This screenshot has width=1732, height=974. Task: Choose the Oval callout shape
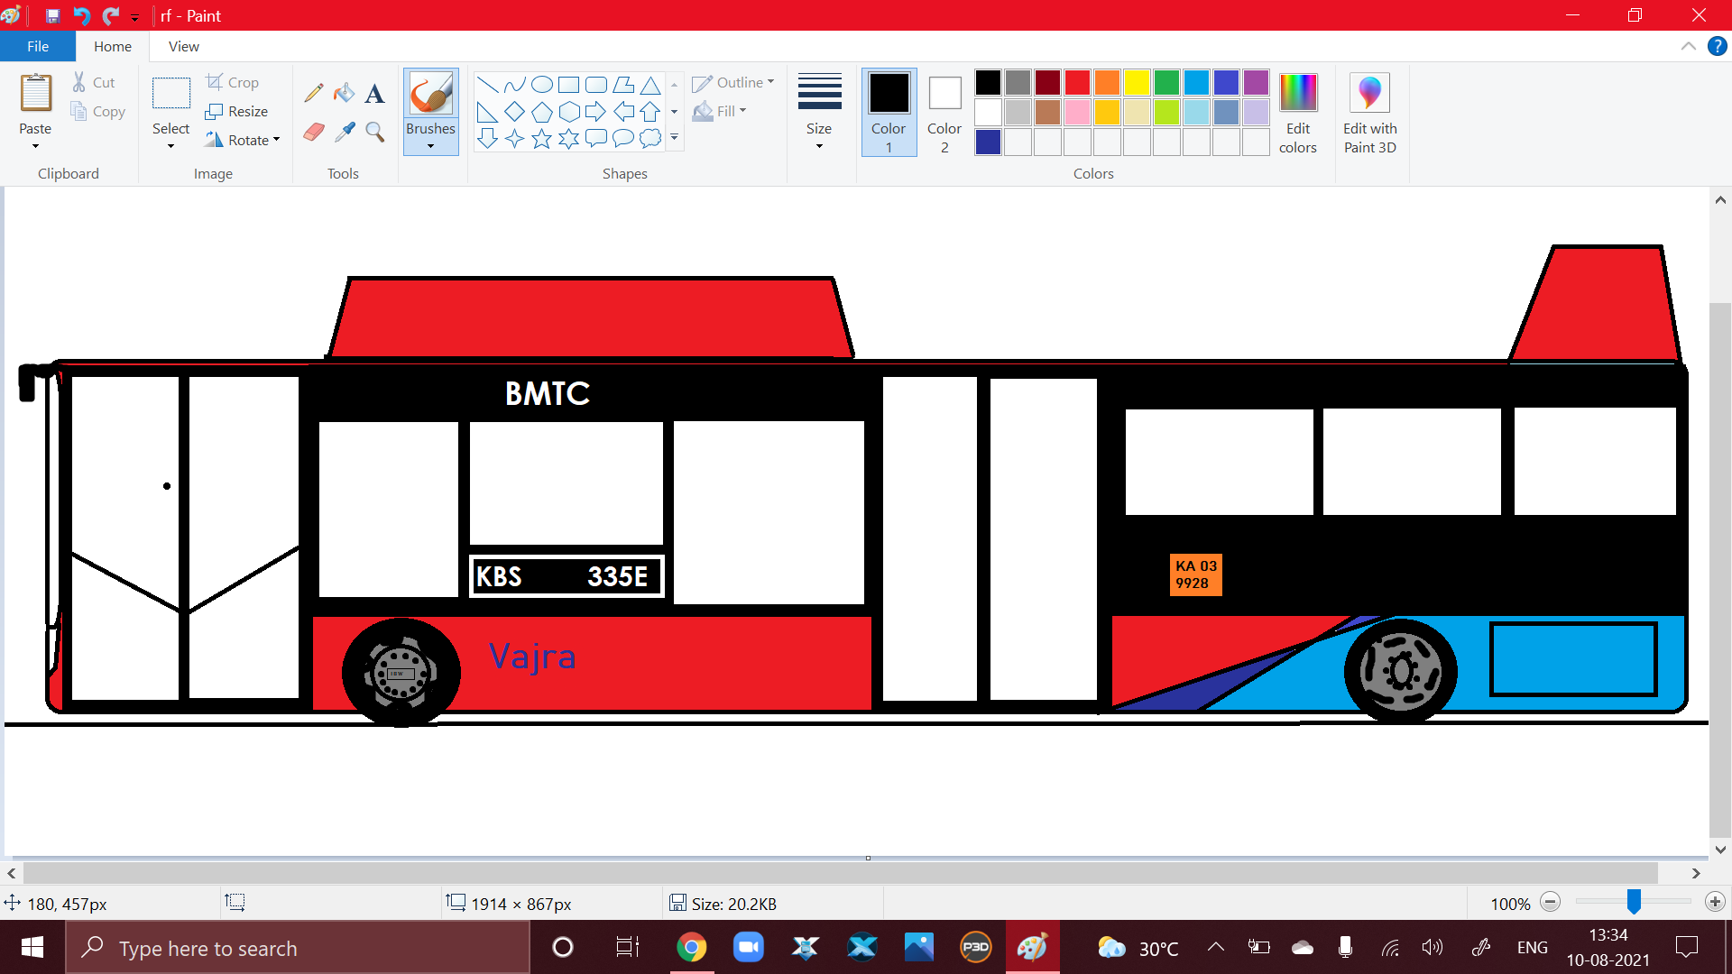tap(622, 138)
